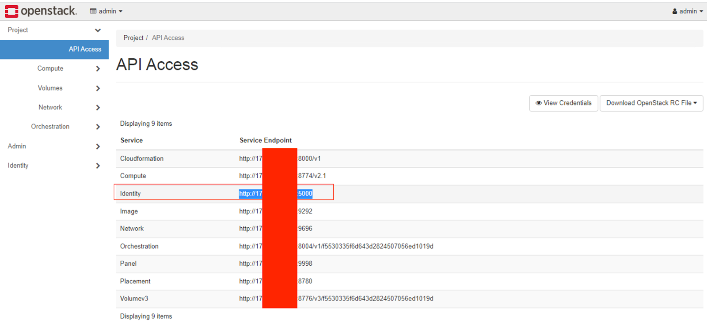Click the 9696 Network endpoint port
Image resolution: width=707 pixels, height=331 pixels.
pyautogui.click(x=305, y=229)
